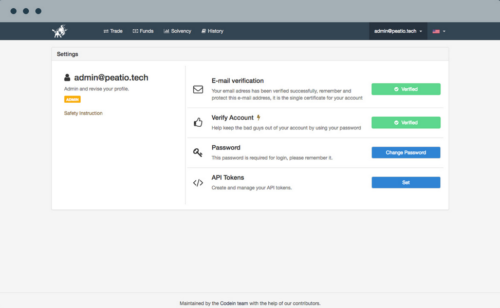Image resolution: width=500 pixels, height=308 pixels.
Task: Open the Safety Instruction link
Action: 83,113
